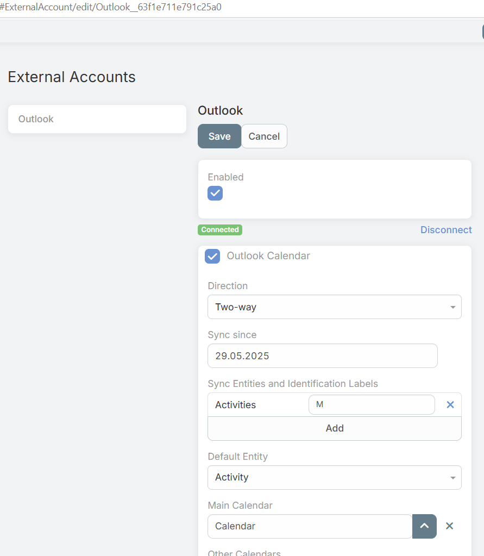
Task: Select Outlook in the accounts list
Action: click(x=97, y=119)
